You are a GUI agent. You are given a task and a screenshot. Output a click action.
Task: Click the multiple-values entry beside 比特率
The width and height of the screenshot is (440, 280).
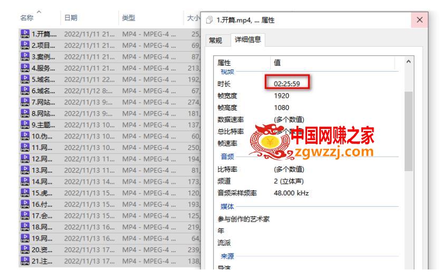289,169
